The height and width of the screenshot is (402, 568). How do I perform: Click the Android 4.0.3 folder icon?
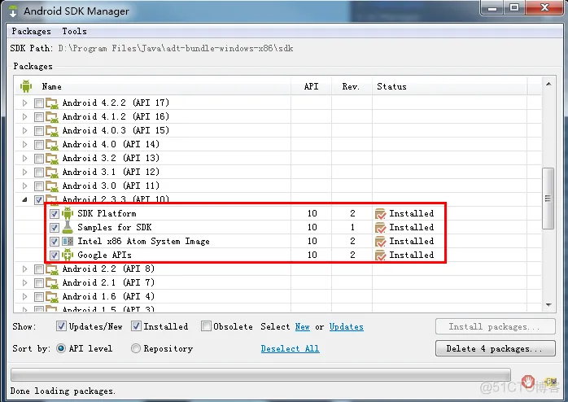[52, 131]
